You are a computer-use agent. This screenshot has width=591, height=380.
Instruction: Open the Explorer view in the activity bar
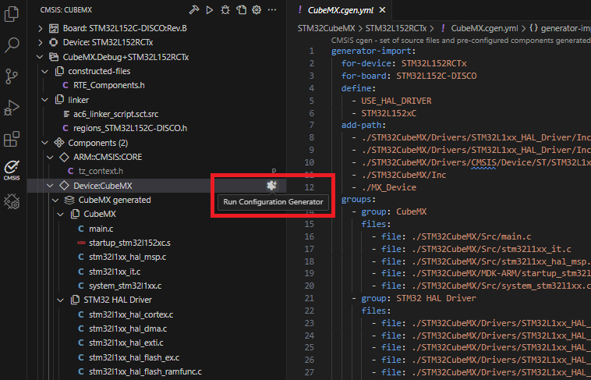tap(12, 14)
